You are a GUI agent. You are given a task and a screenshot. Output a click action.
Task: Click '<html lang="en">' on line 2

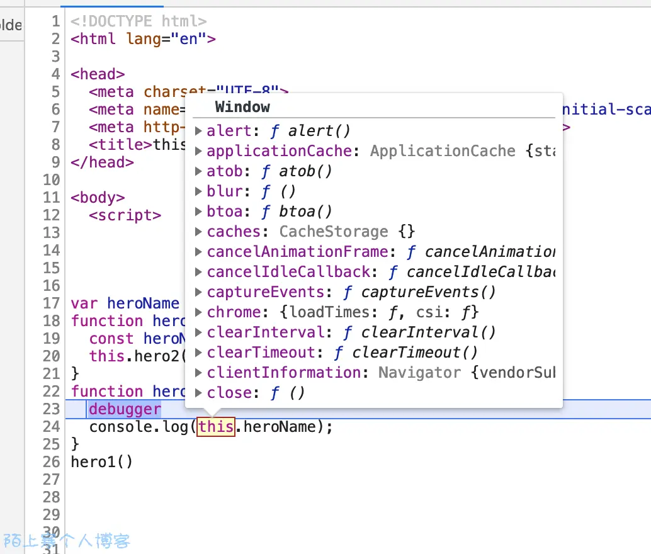point(144,39)
